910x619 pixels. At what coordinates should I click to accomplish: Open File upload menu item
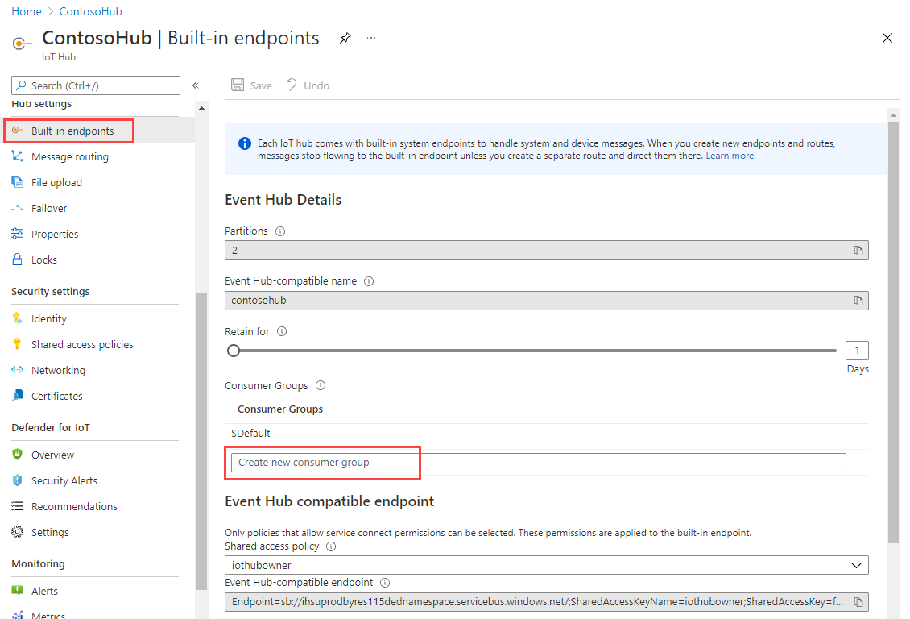point(56,182)
